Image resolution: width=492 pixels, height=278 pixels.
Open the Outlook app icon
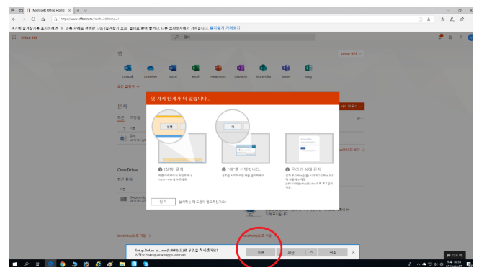pos(128,68)
